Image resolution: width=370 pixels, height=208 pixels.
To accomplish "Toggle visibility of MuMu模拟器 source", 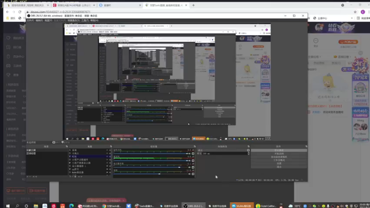I will click(x=107, y=172).
